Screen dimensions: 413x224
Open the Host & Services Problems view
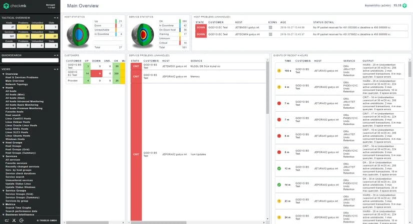point(22,77)
